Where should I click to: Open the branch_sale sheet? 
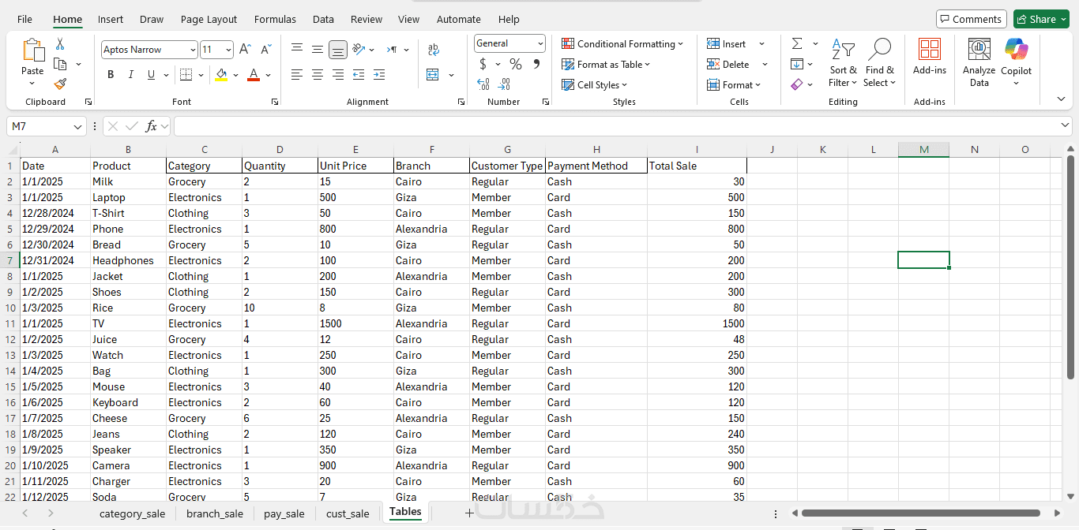tap(215, 513)
